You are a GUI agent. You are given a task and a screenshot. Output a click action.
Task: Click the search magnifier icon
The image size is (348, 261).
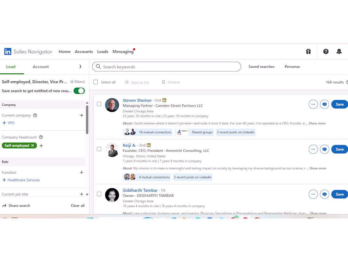[x=98, y=66]
